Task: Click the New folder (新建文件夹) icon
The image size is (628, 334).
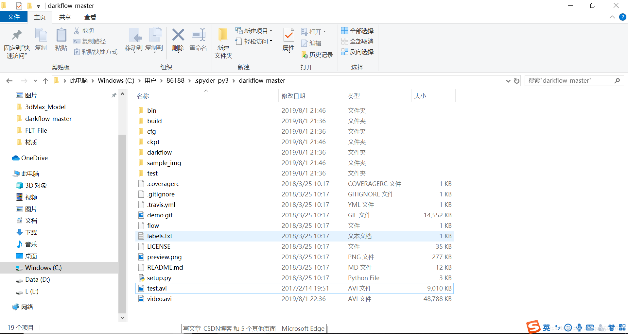Action: [223, 35]
